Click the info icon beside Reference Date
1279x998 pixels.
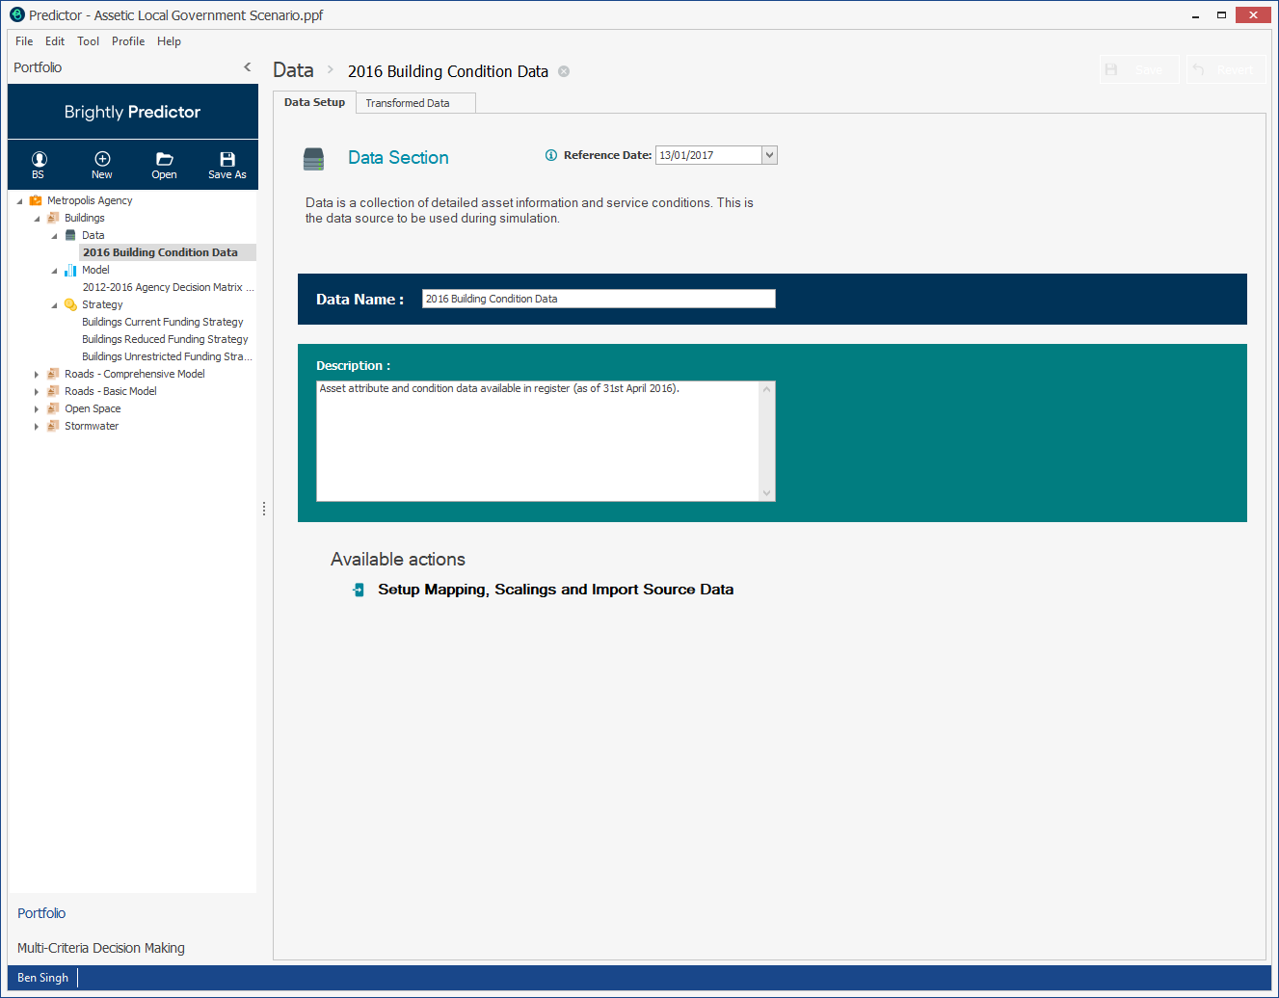pos(551,155)
